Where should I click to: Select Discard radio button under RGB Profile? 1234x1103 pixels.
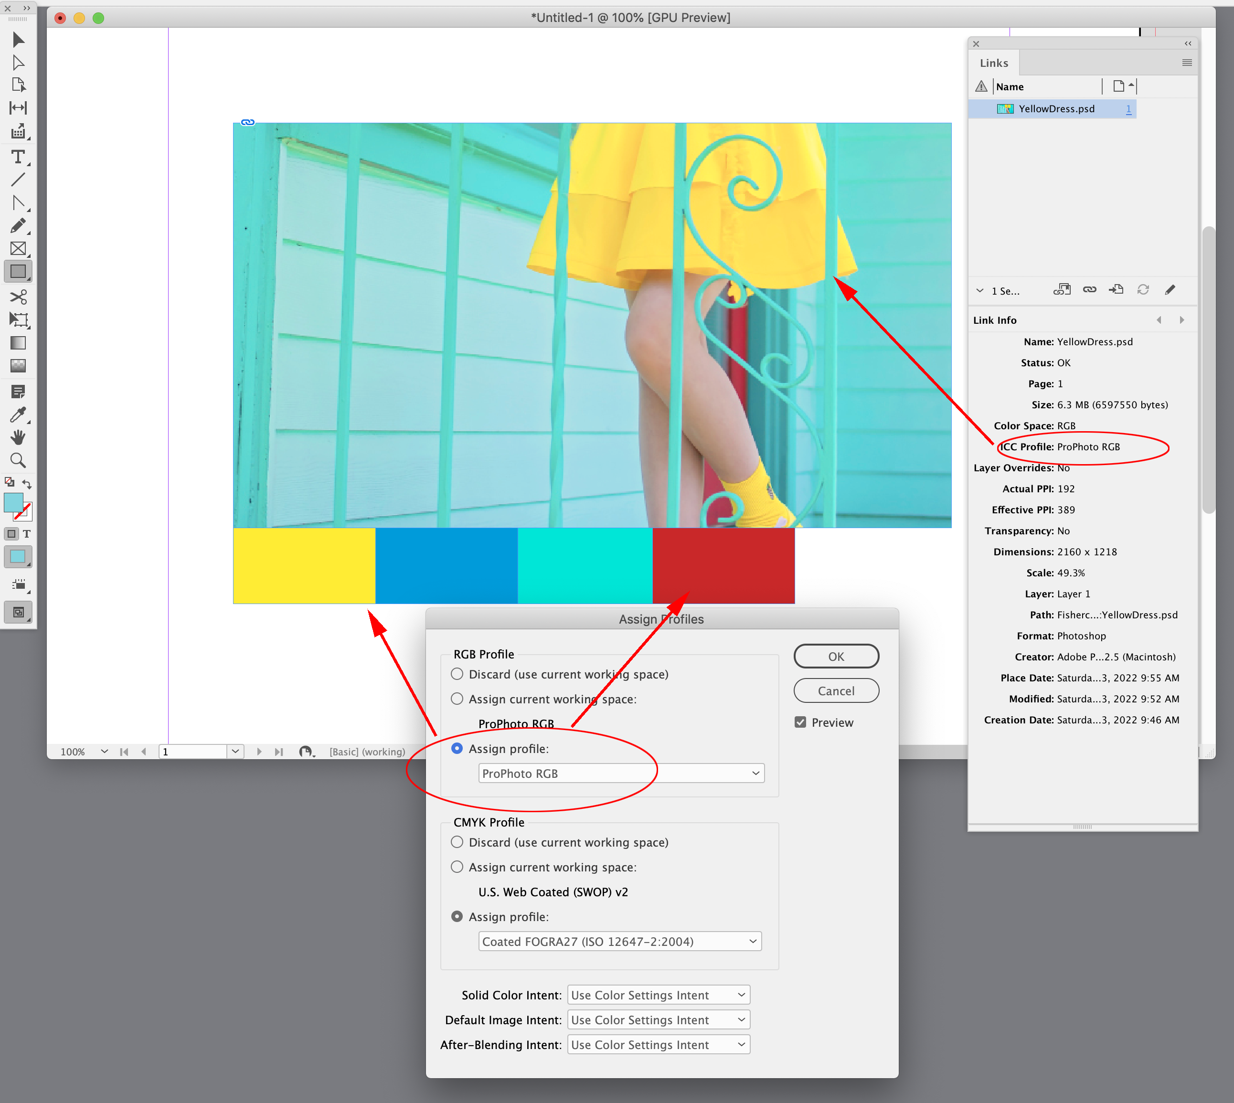[x=457, y=674]
